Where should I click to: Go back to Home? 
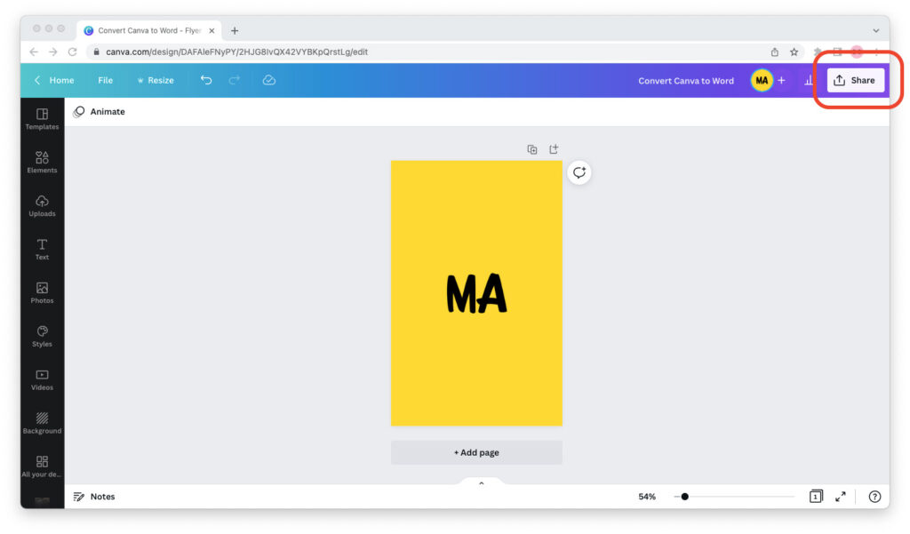54,80
